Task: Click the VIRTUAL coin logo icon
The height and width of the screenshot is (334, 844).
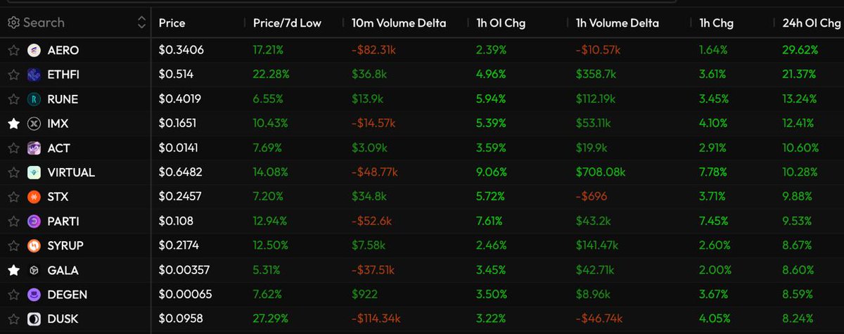Action: (x=34, y=172)
